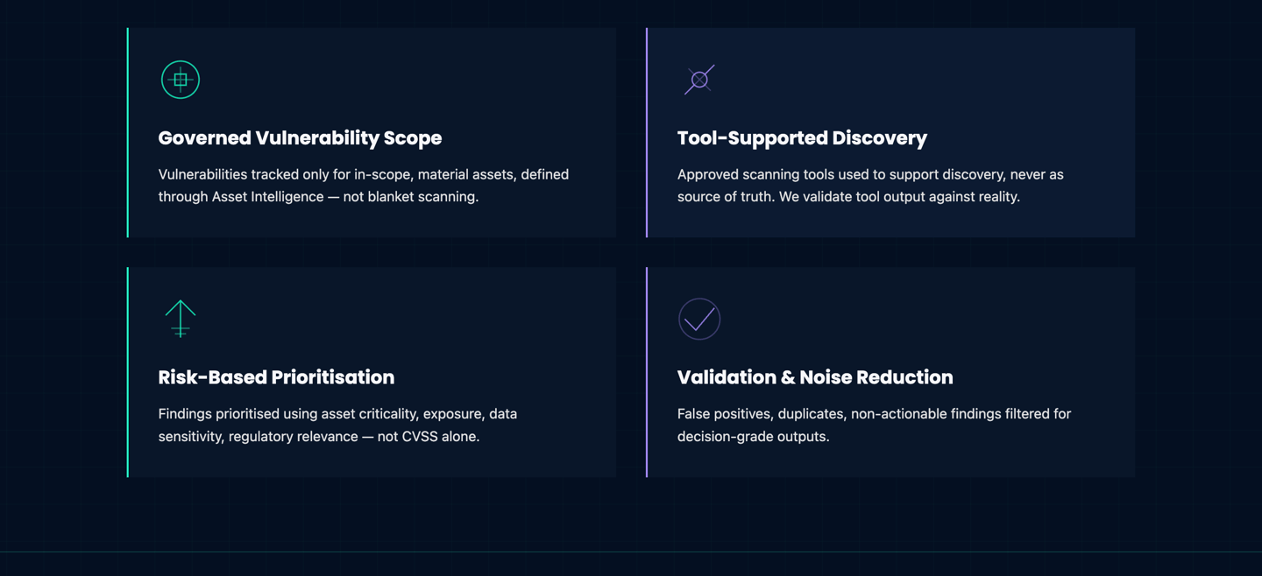Select the Validation & Noise Reduction heading
Screen dimensions: 1262x576
(815, 377)
